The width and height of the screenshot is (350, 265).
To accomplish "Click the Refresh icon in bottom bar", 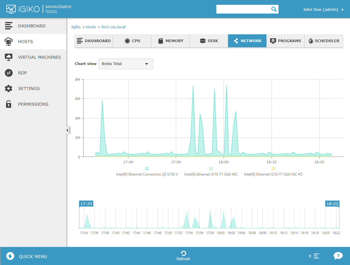I will coord(183,254).
